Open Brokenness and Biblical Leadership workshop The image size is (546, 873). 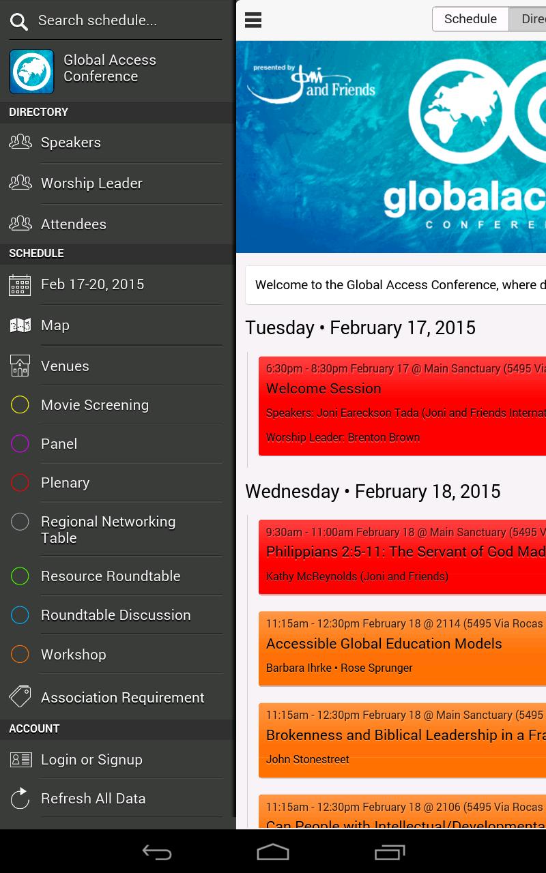point(403,740)
